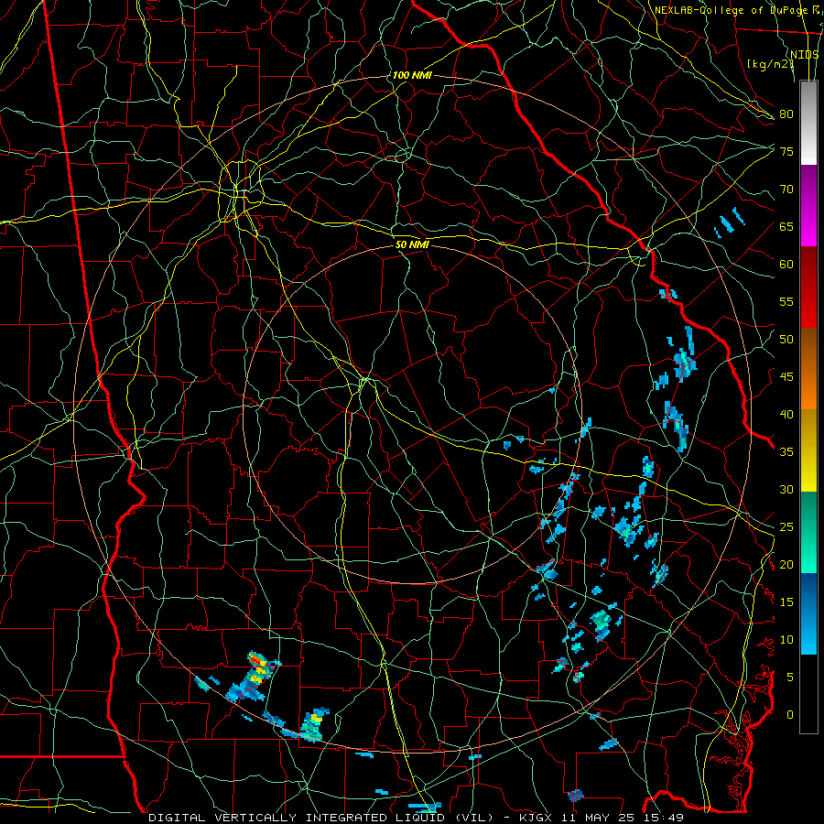Click the "100 NMI" range ring label
The height and width of the screenshot is (824, 824).
coord(412,75)
